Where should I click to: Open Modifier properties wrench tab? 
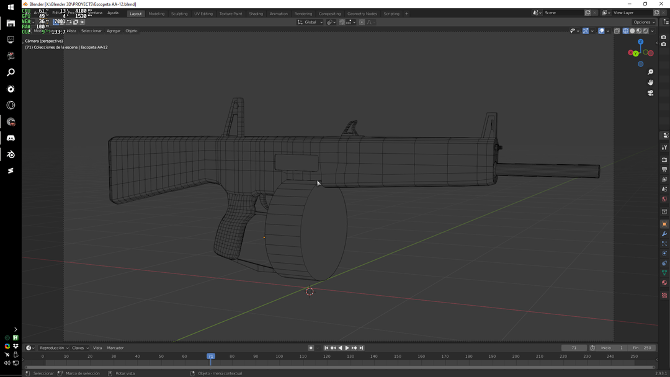pos(664,234)
